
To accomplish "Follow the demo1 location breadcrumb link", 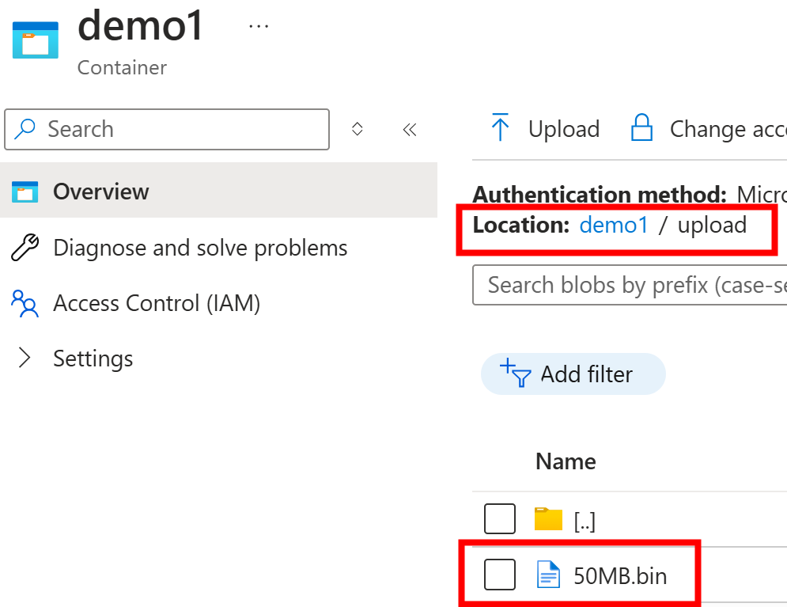I will point(614,225).
